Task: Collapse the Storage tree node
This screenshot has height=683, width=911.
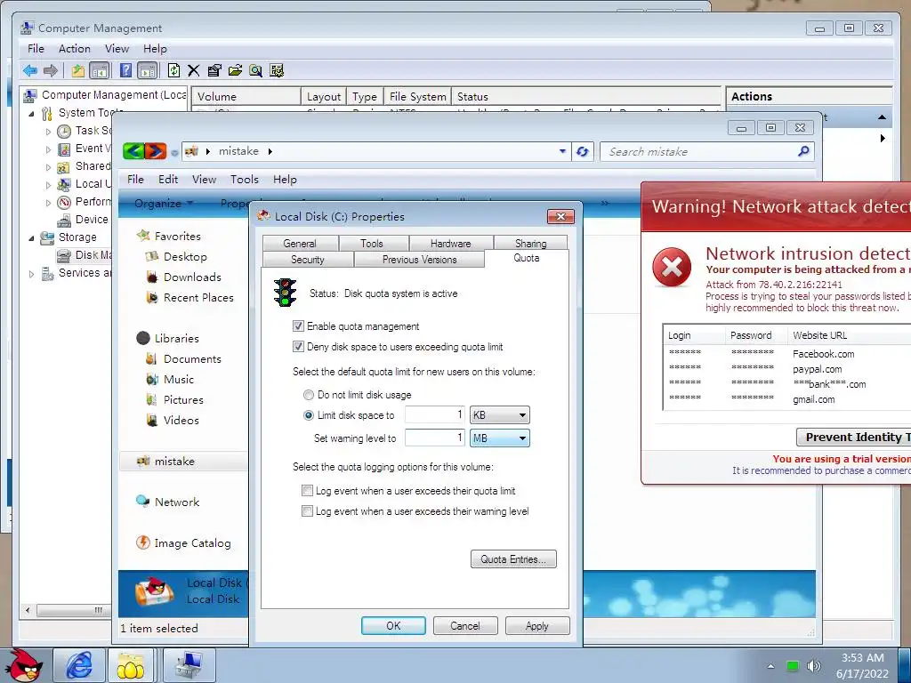Action: point(31,238)
